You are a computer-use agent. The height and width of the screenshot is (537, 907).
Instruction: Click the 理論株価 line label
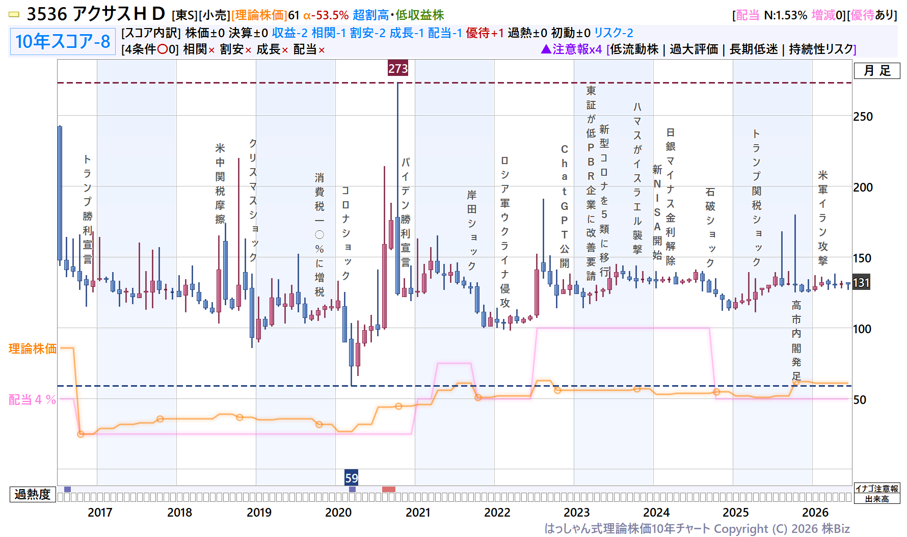pos(33,349)
